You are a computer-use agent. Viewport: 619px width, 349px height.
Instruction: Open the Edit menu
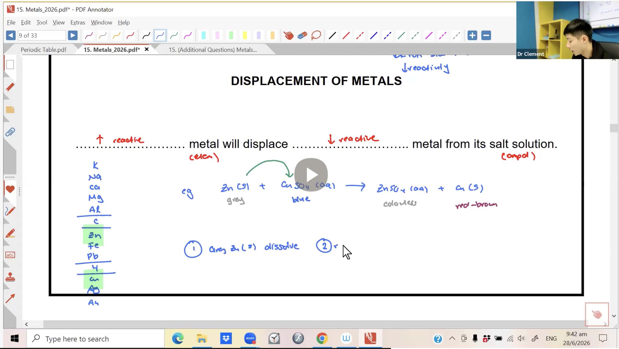[x=26, y=23]
